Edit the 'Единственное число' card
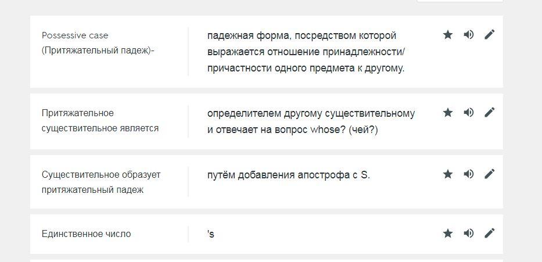542x262 pixels. tap(490, 234)
